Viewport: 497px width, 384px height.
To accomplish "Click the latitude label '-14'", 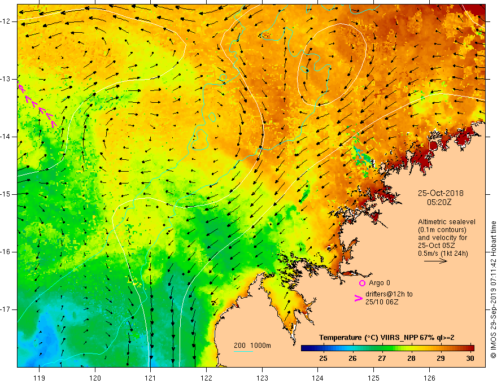I will click(6, 137).
